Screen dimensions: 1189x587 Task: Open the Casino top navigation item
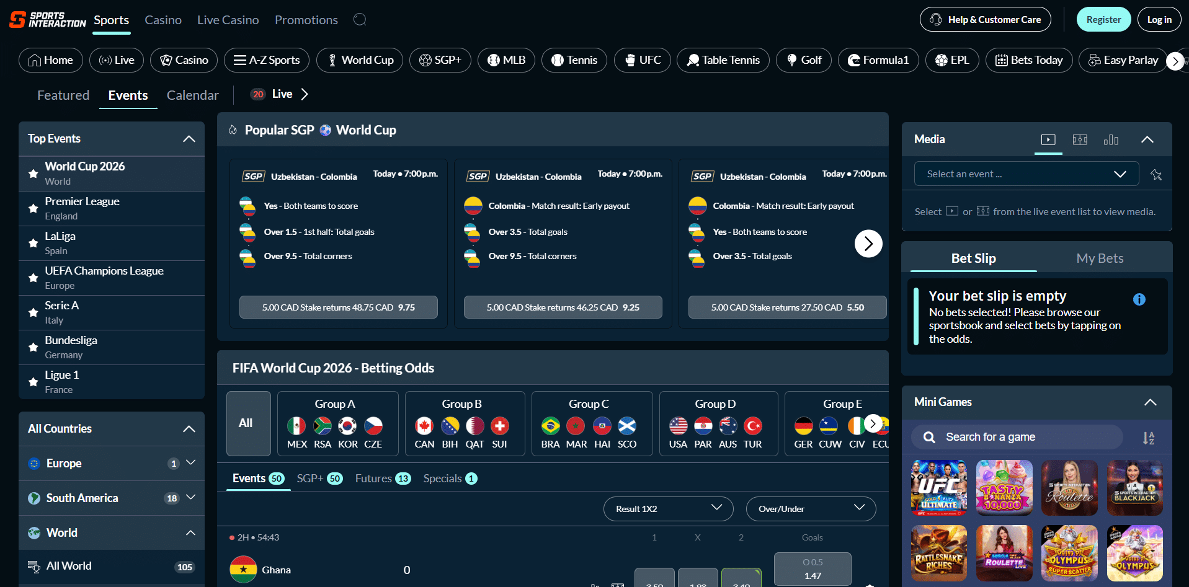163,20
